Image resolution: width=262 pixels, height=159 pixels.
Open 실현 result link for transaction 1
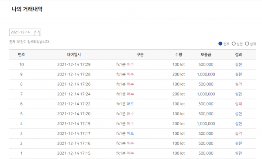238,153
